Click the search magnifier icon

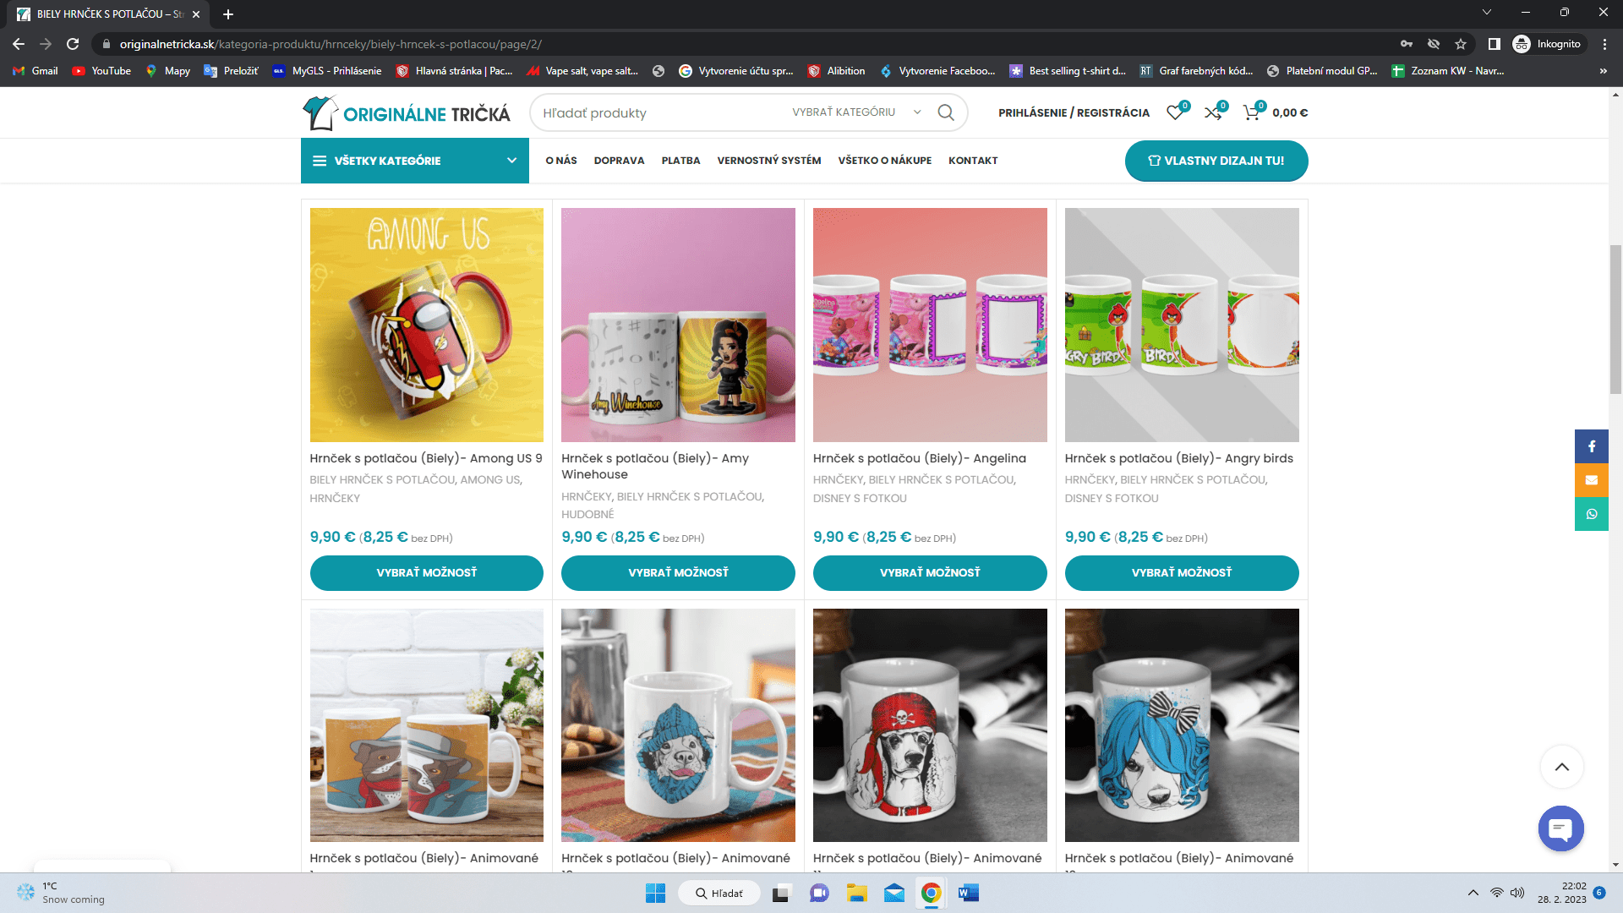tap(946, 112)
